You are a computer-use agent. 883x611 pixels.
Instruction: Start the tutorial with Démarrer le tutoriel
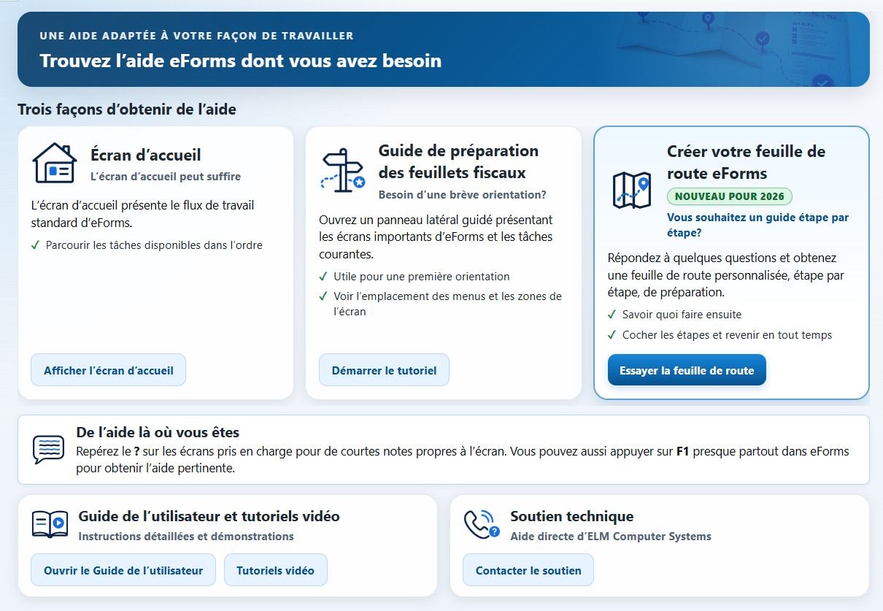(x=385, y=370)
